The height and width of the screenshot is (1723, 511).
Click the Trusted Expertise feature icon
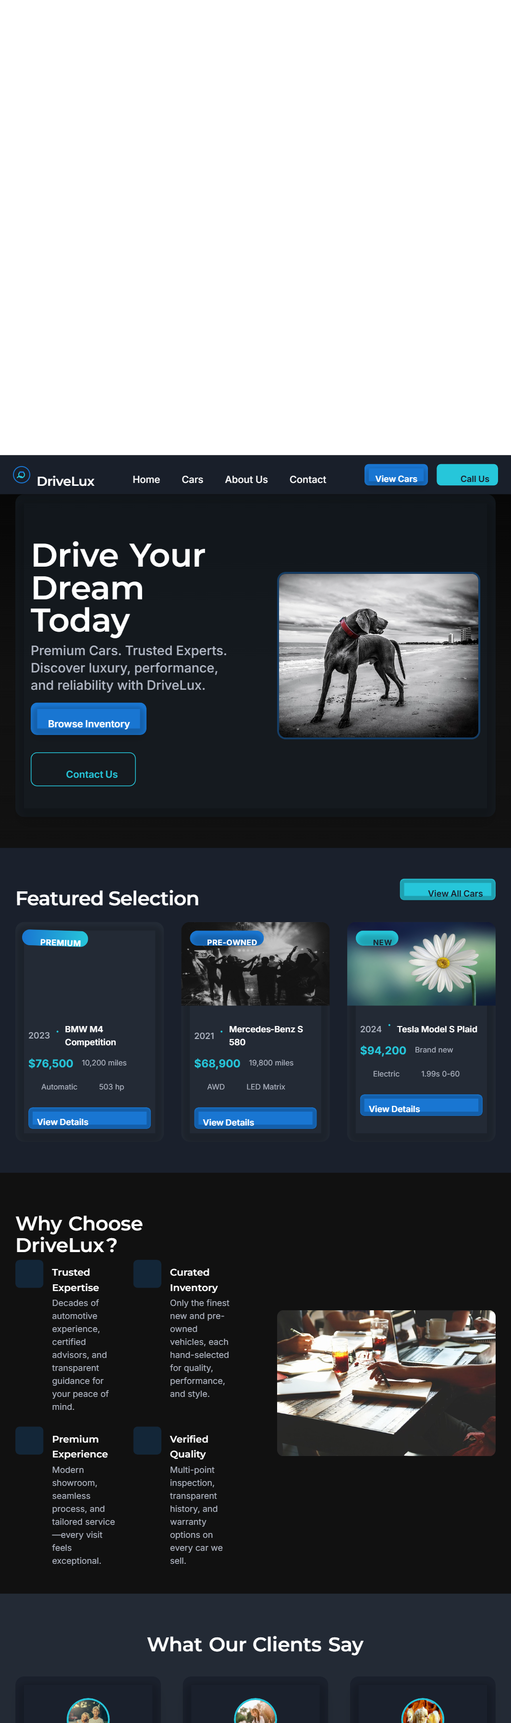[29, 1274]
